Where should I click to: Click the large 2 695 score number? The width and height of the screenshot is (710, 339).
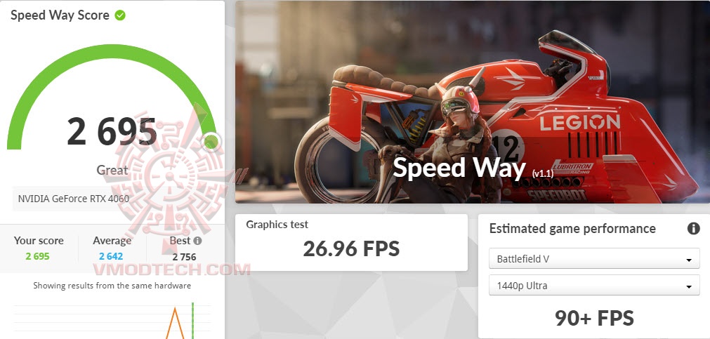(x=112, y=131)
